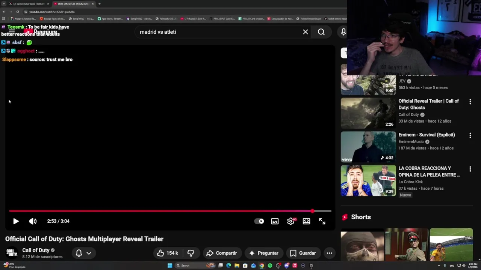
Task: Show hidden system tray icons chevron
Action: (x=439, y=265)
